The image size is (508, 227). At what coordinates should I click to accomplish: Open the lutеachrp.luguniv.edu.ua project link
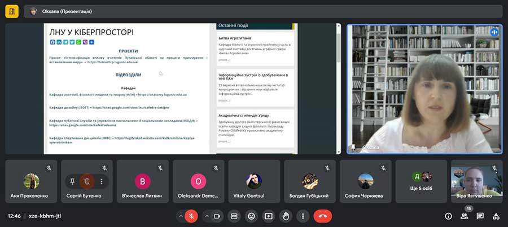113,62
